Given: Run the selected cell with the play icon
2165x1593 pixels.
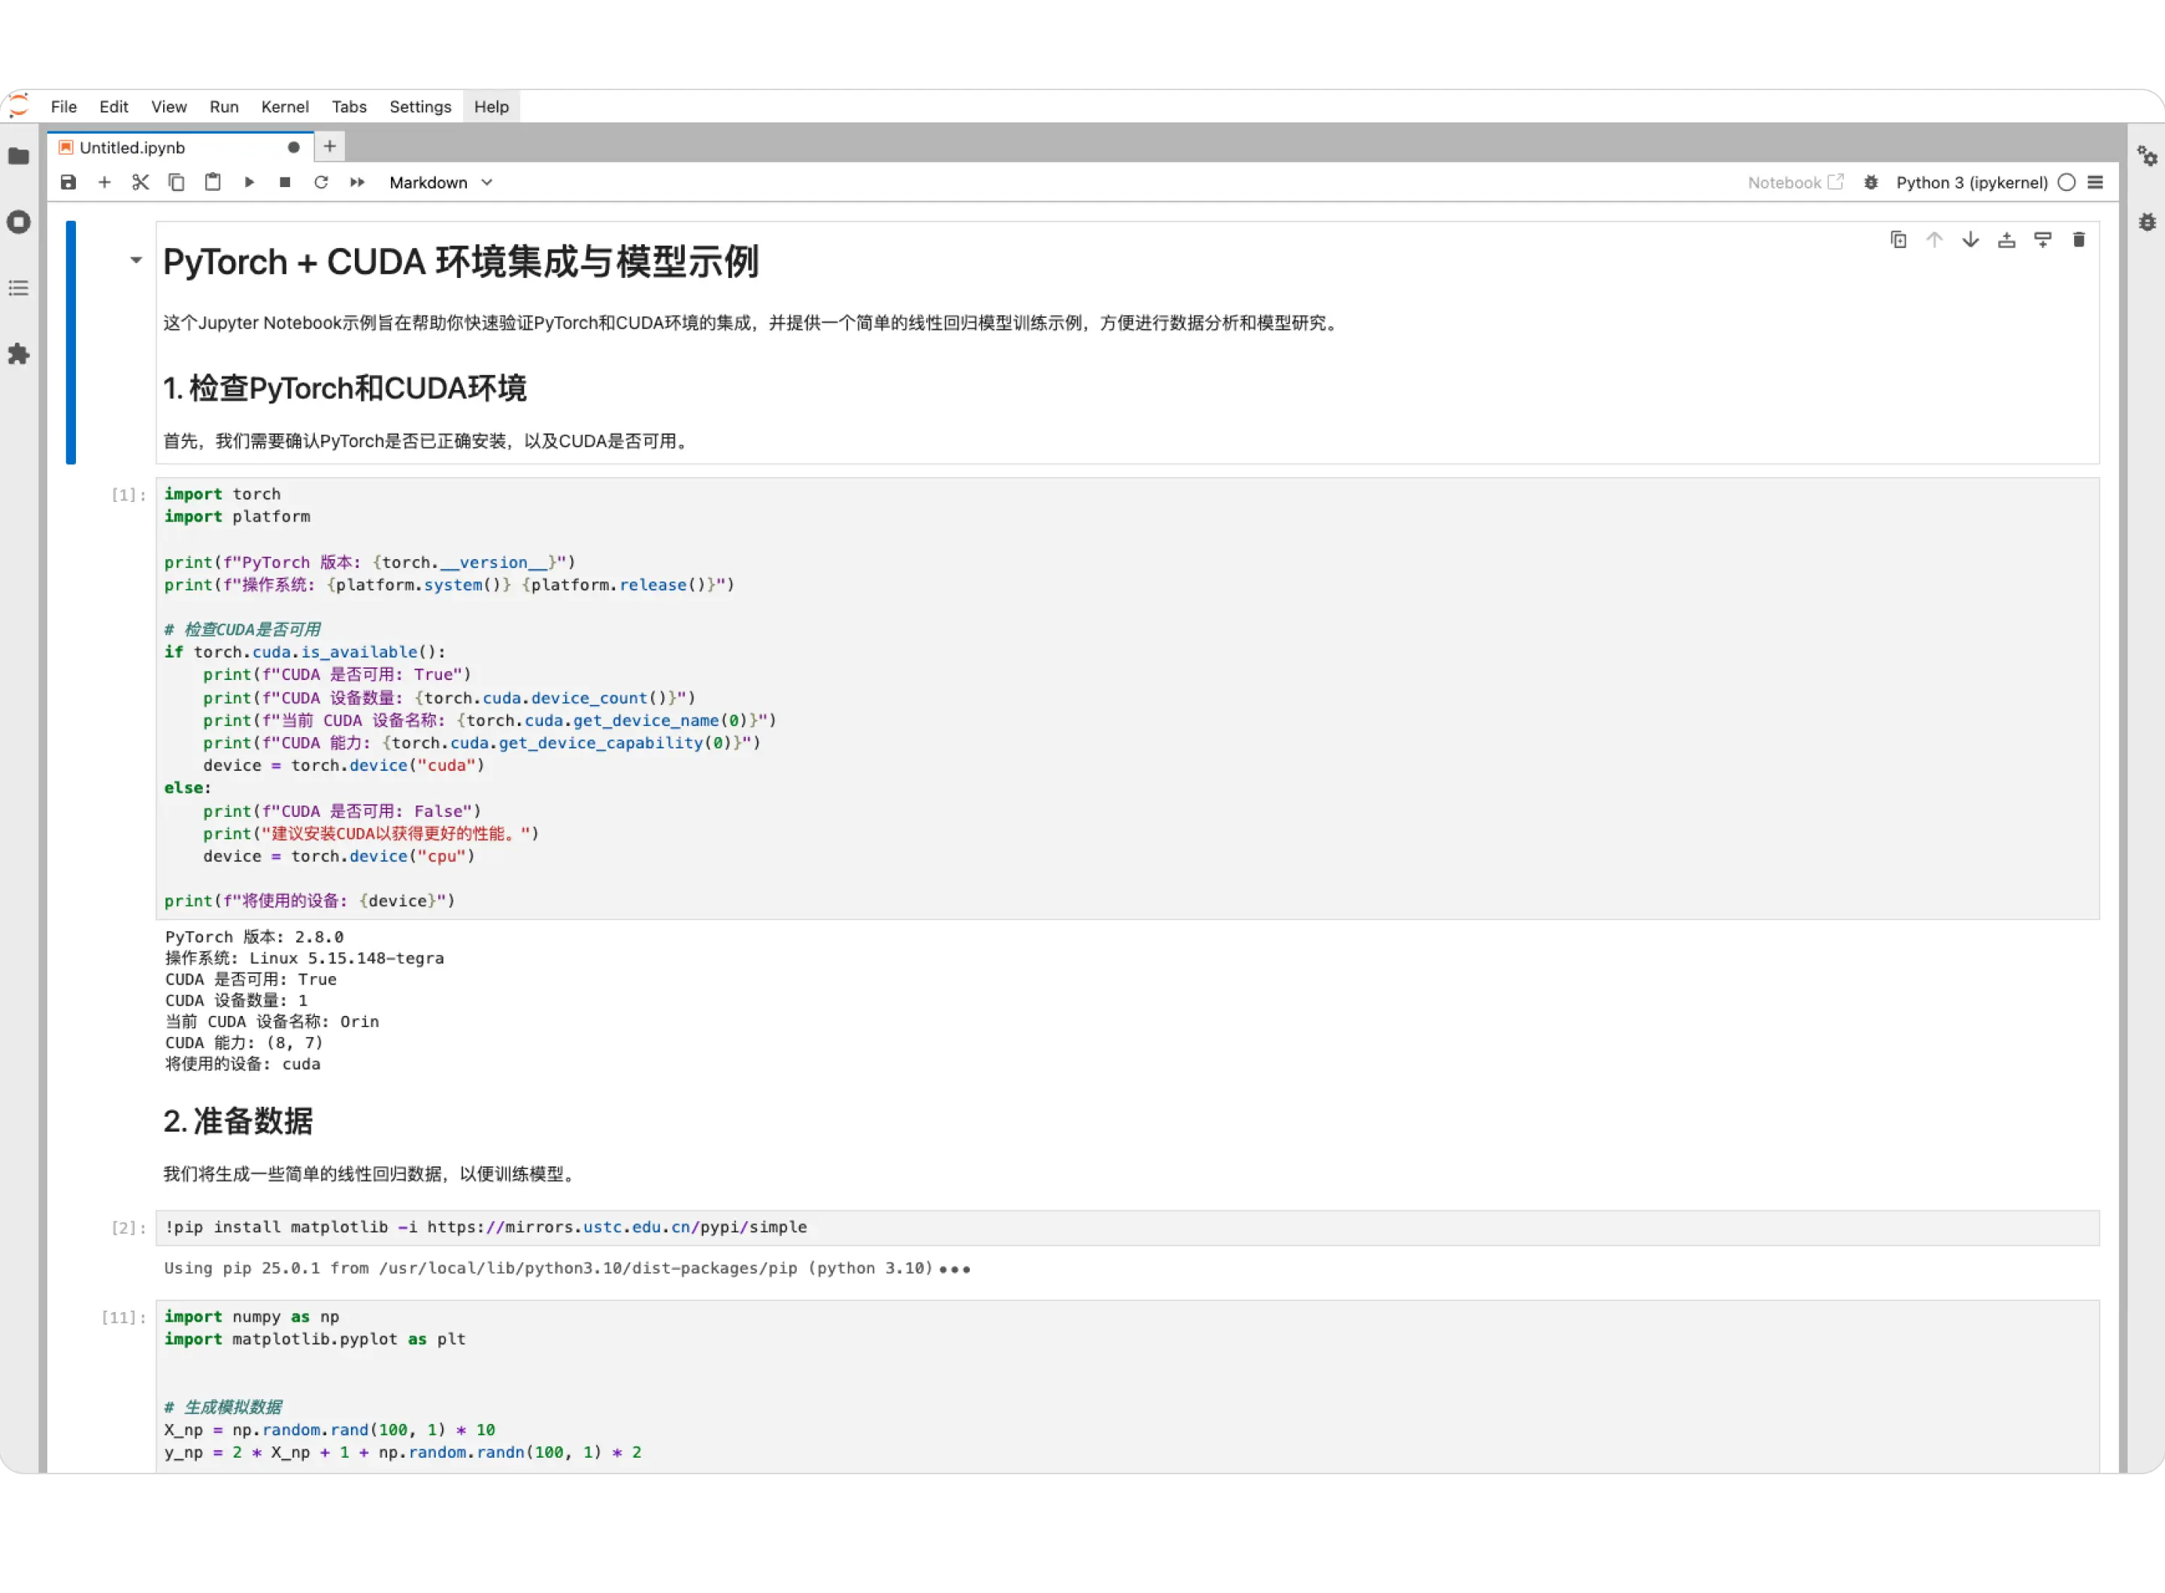Looking at the screenshot, I should pyautogui.click(x=249, y=183).
